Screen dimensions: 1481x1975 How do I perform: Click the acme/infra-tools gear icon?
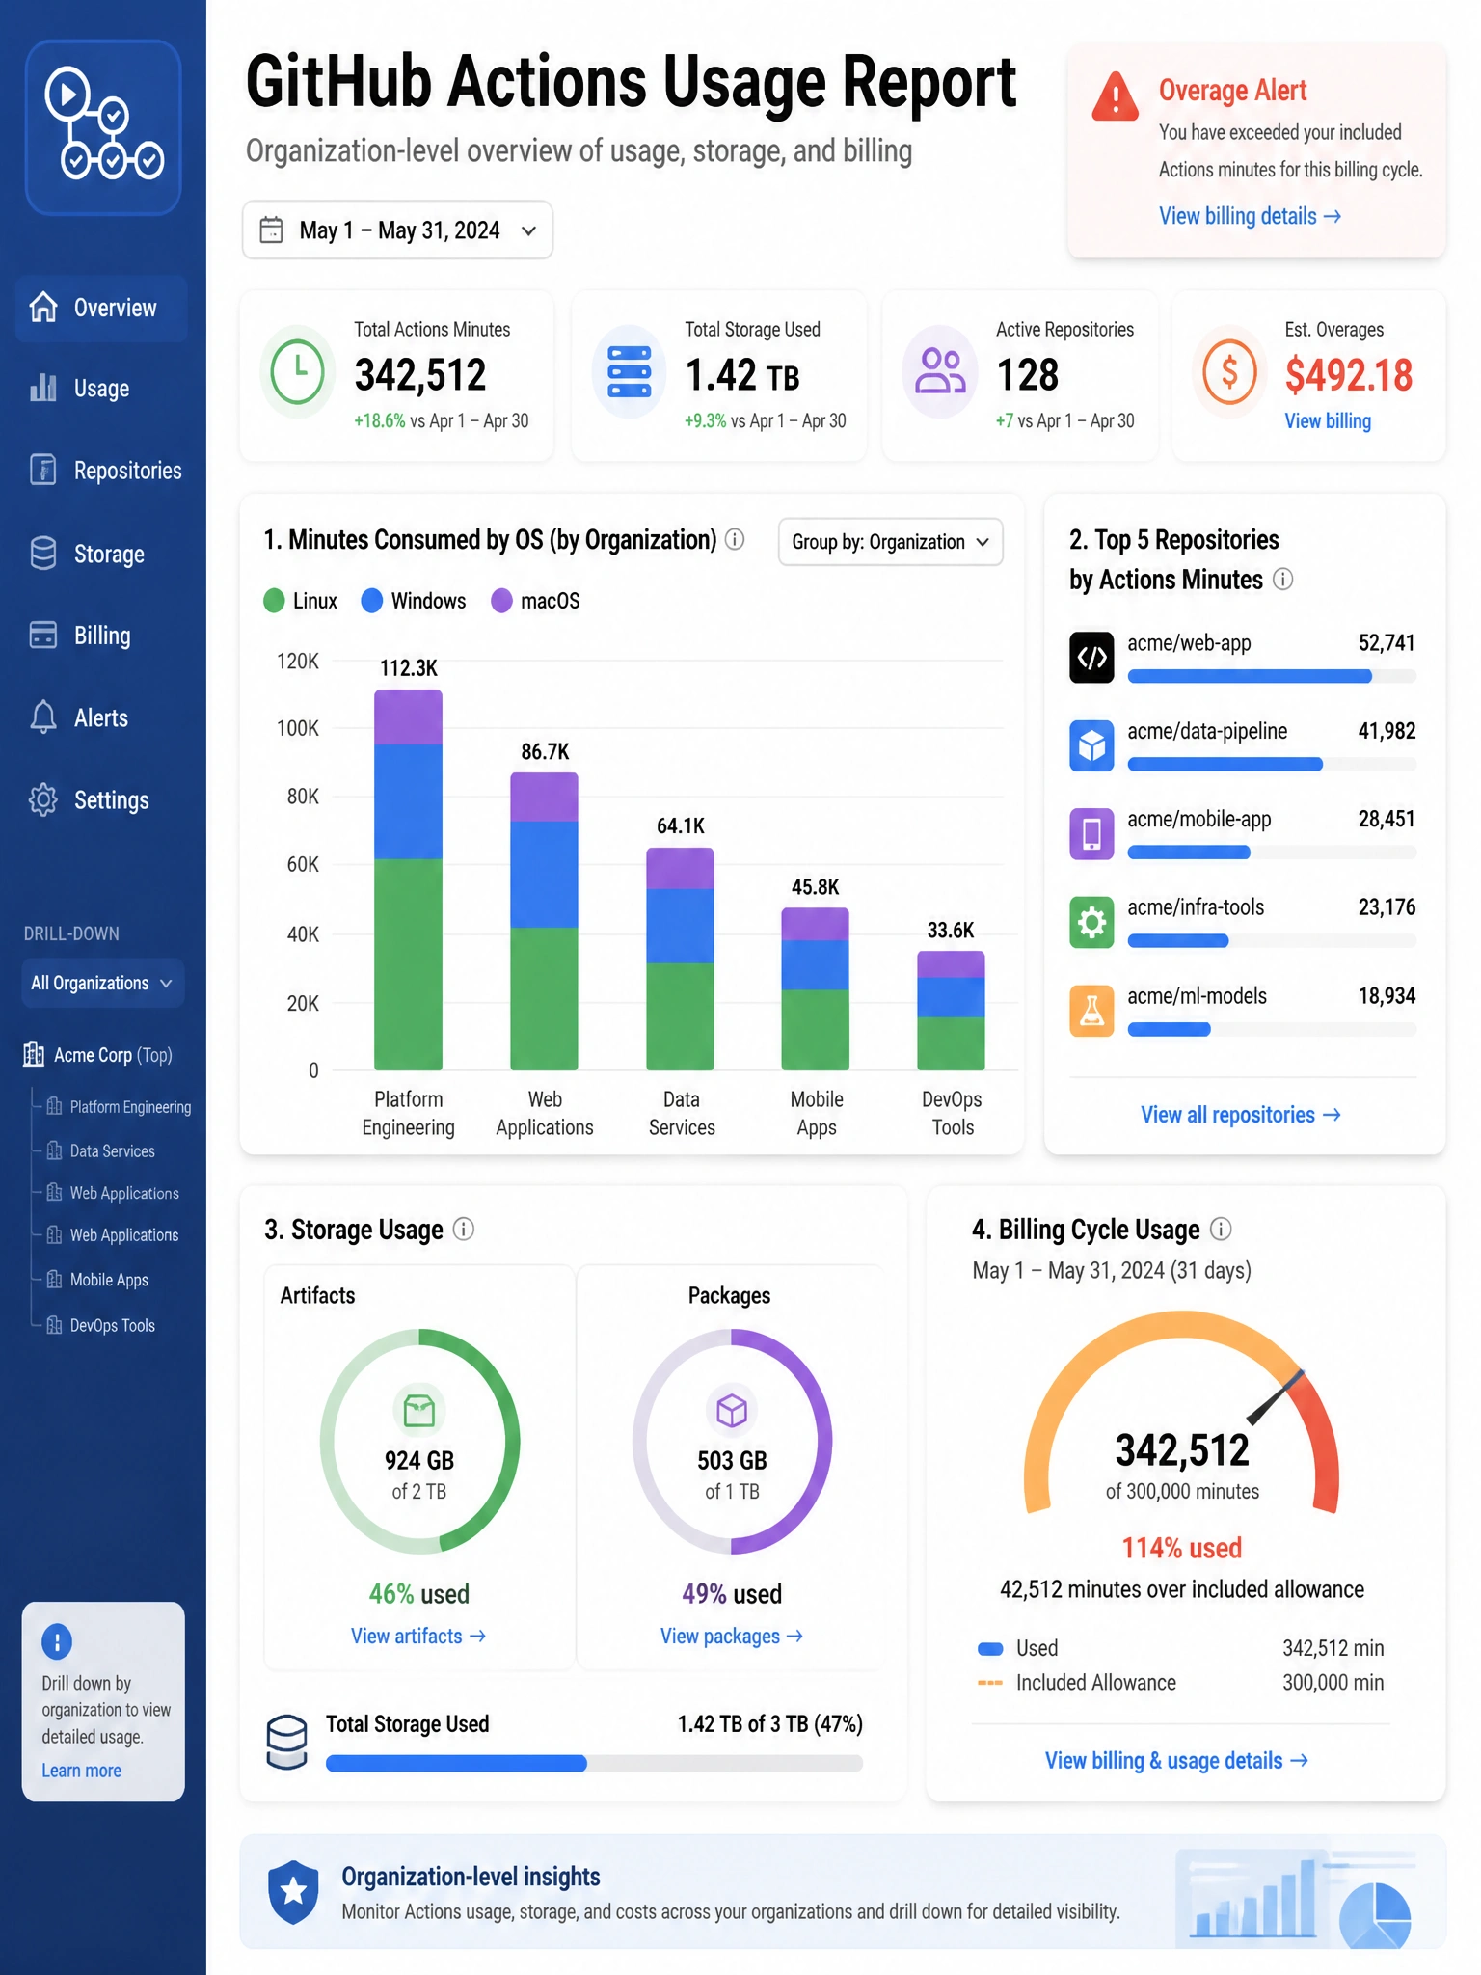[x=1091, y=923]
